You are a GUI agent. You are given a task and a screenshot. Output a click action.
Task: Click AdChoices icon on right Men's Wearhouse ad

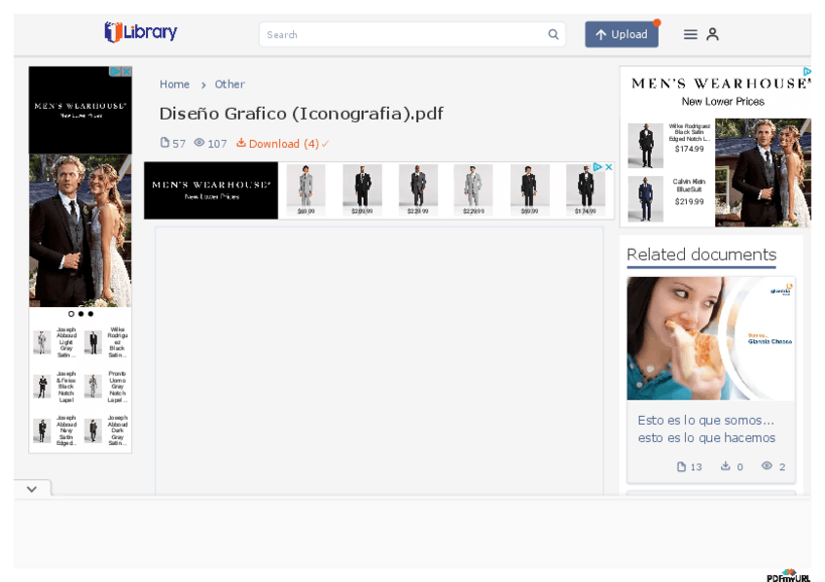(x=807, y=72)
